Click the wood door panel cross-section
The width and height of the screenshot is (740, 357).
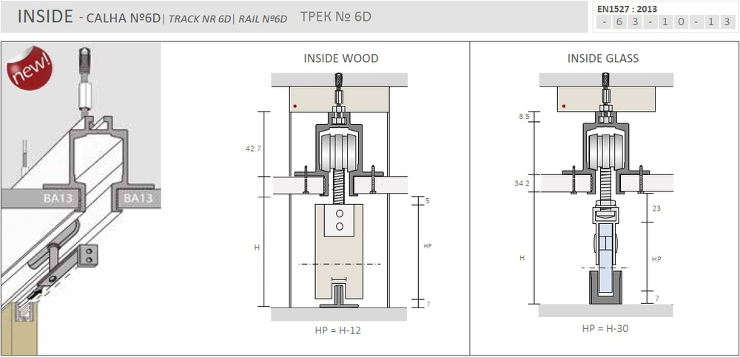(339, 252)
